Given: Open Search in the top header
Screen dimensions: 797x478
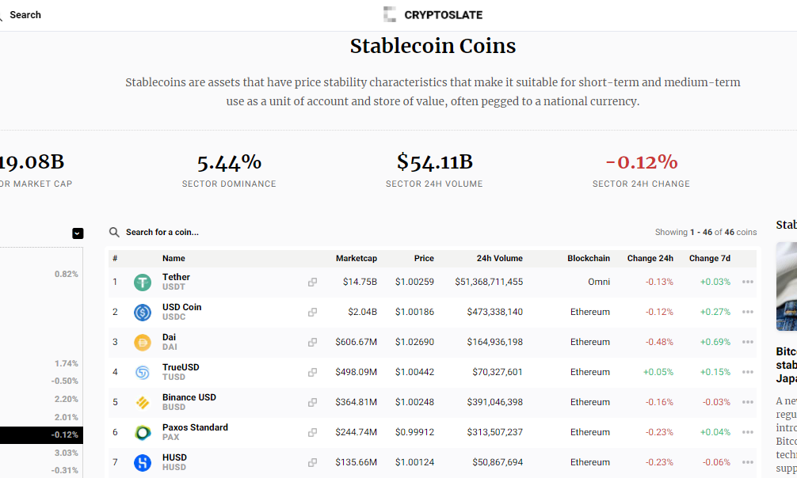Looking at the screenshot, I should point(24,15).
